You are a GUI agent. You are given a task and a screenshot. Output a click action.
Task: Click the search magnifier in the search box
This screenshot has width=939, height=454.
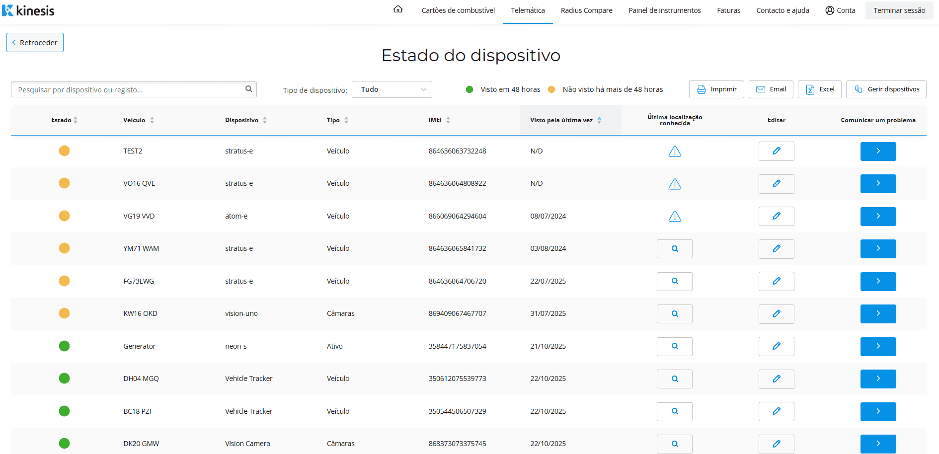point(248,89)
